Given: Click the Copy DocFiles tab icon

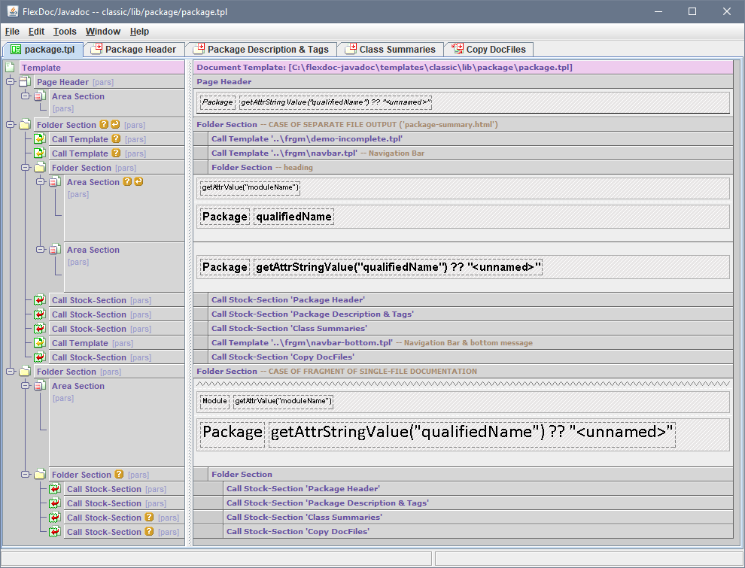Looking at the screenshot, I should 457,50.
